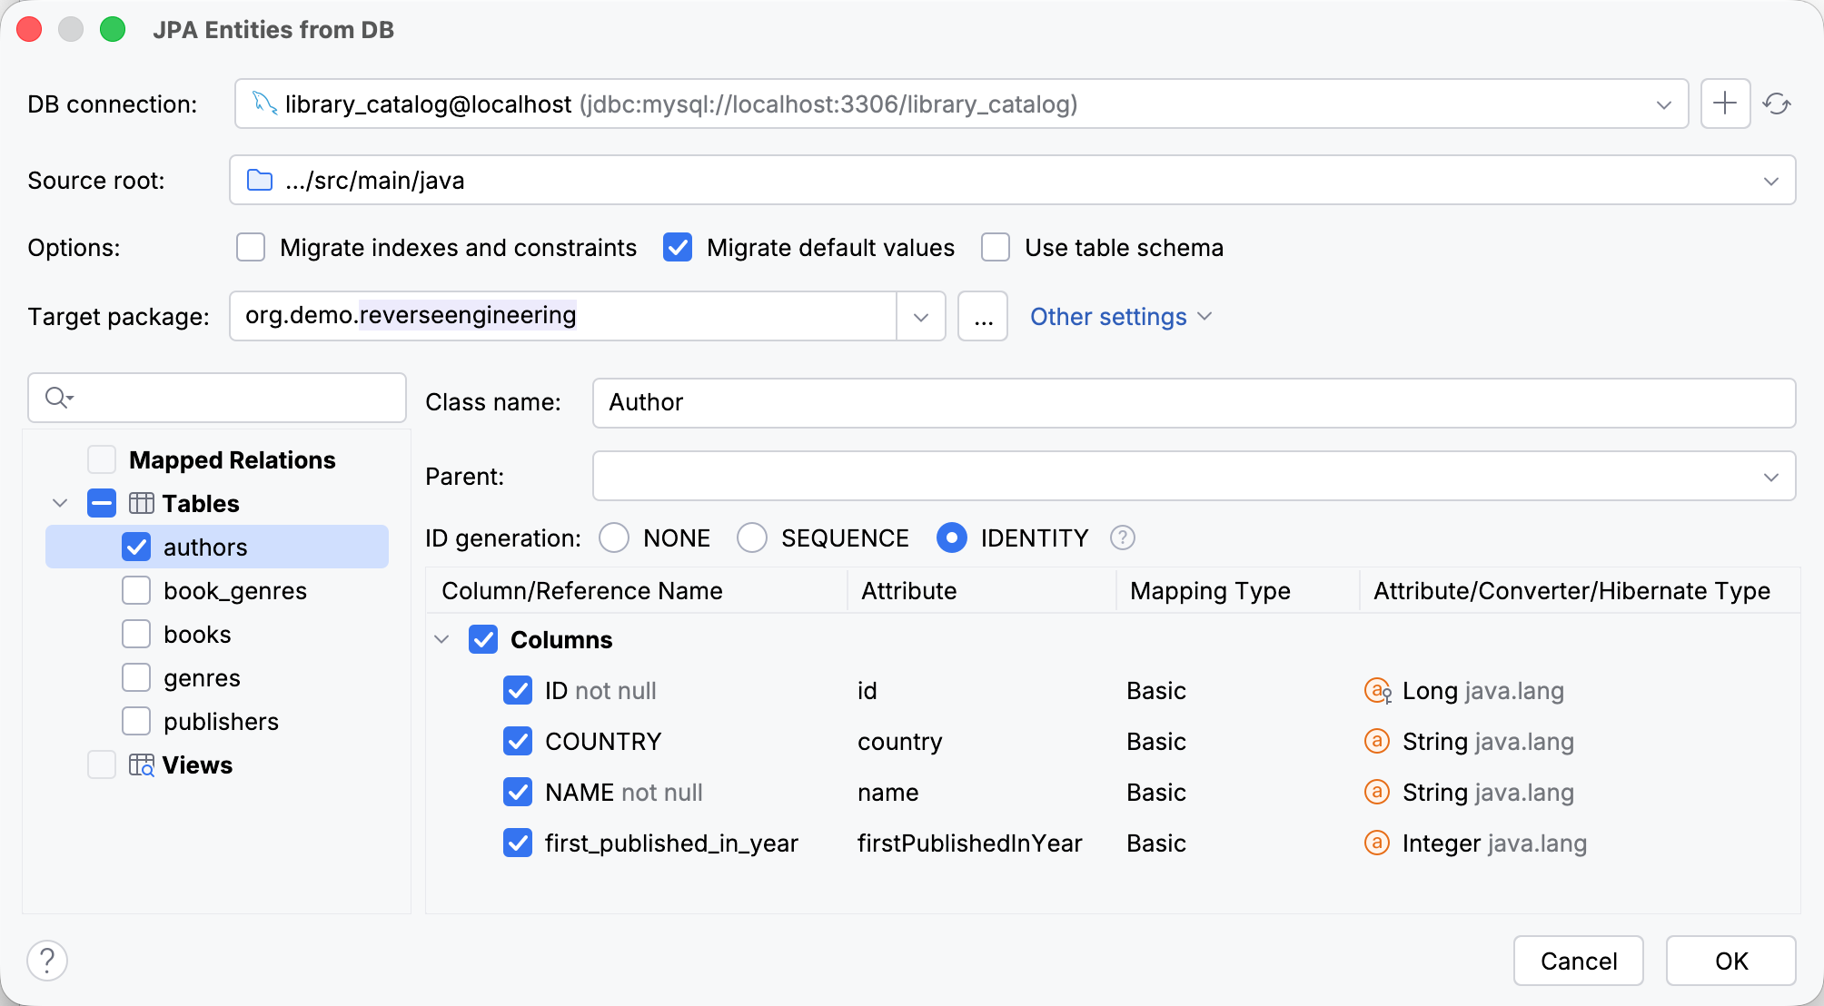Select the authors table row
1824x1006 pixels.
tap(217, 547)
